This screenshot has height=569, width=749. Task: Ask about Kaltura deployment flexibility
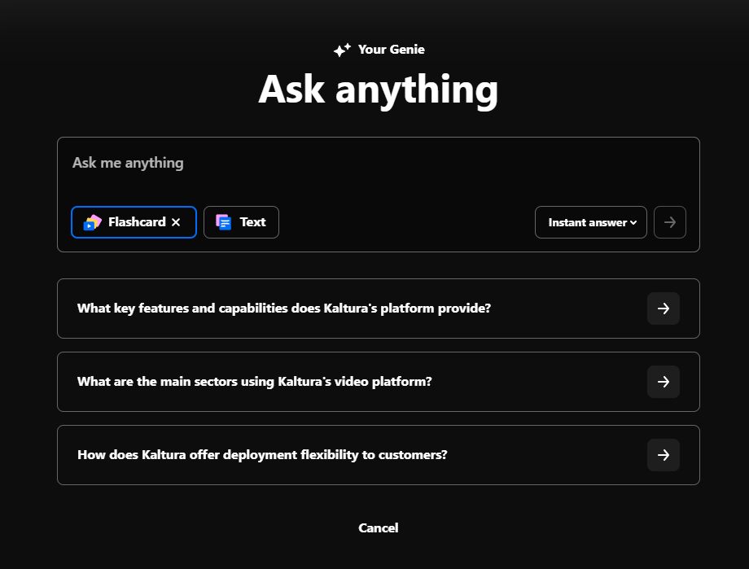point(379,455)
